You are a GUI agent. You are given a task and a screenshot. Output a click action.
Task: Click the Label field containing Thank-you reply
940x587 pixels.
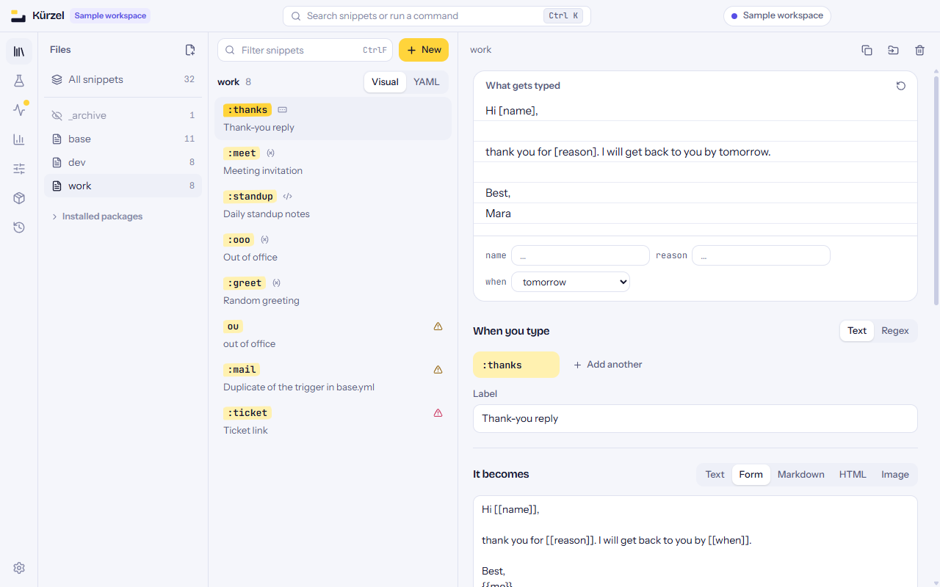[x=695, y=419]
